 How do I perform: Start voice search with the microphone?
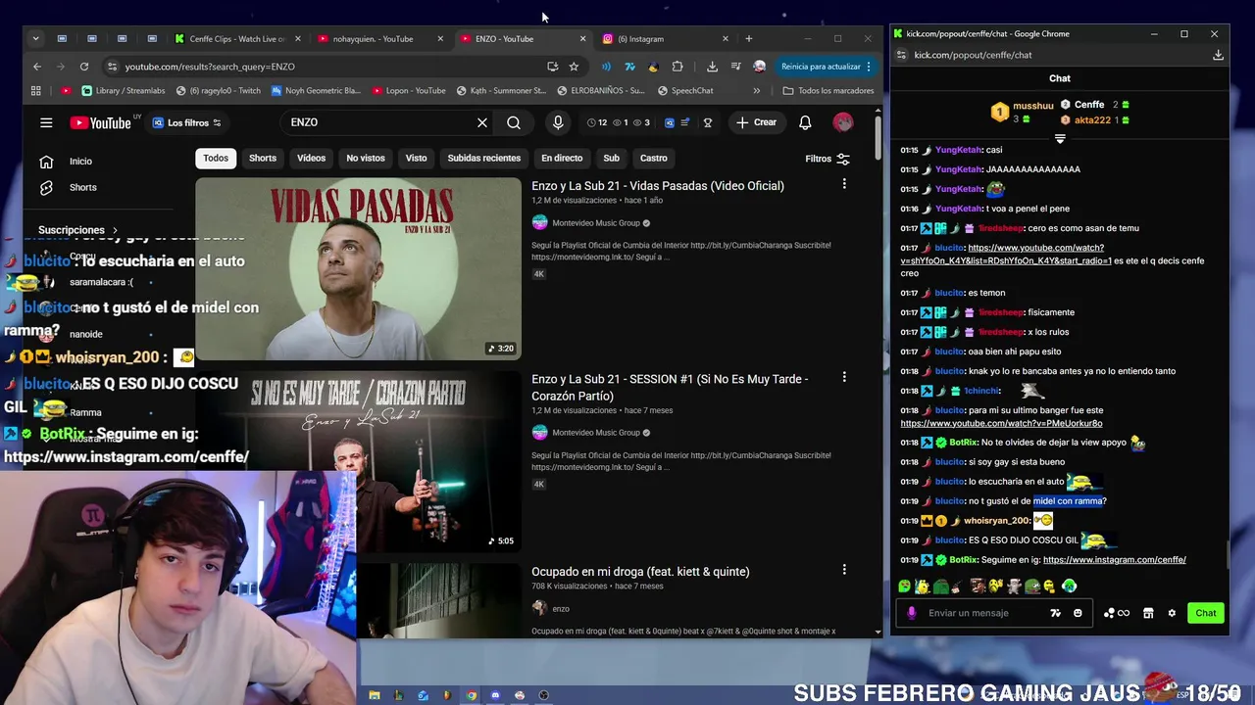click(x=558, y=122)
